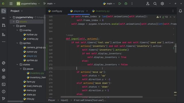Open the Services tool window
The image size is (184, 103).
tap(3, 77)
